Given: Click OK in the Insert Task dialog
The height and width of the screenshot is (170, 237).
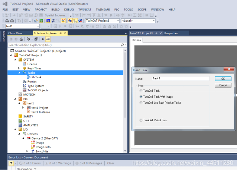Looking at the screenshot, I should (x=223, y=79).
